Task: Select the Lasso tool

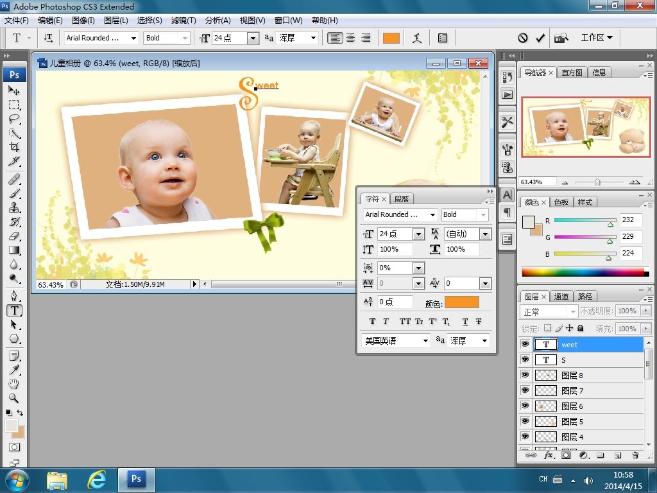Action: click(14, 119)
